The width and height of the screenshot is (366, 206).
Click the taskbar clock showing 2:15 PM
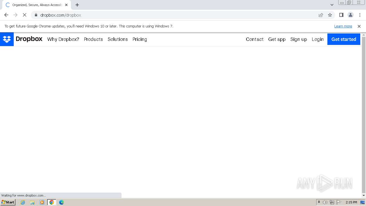click(x=351, y=202)
